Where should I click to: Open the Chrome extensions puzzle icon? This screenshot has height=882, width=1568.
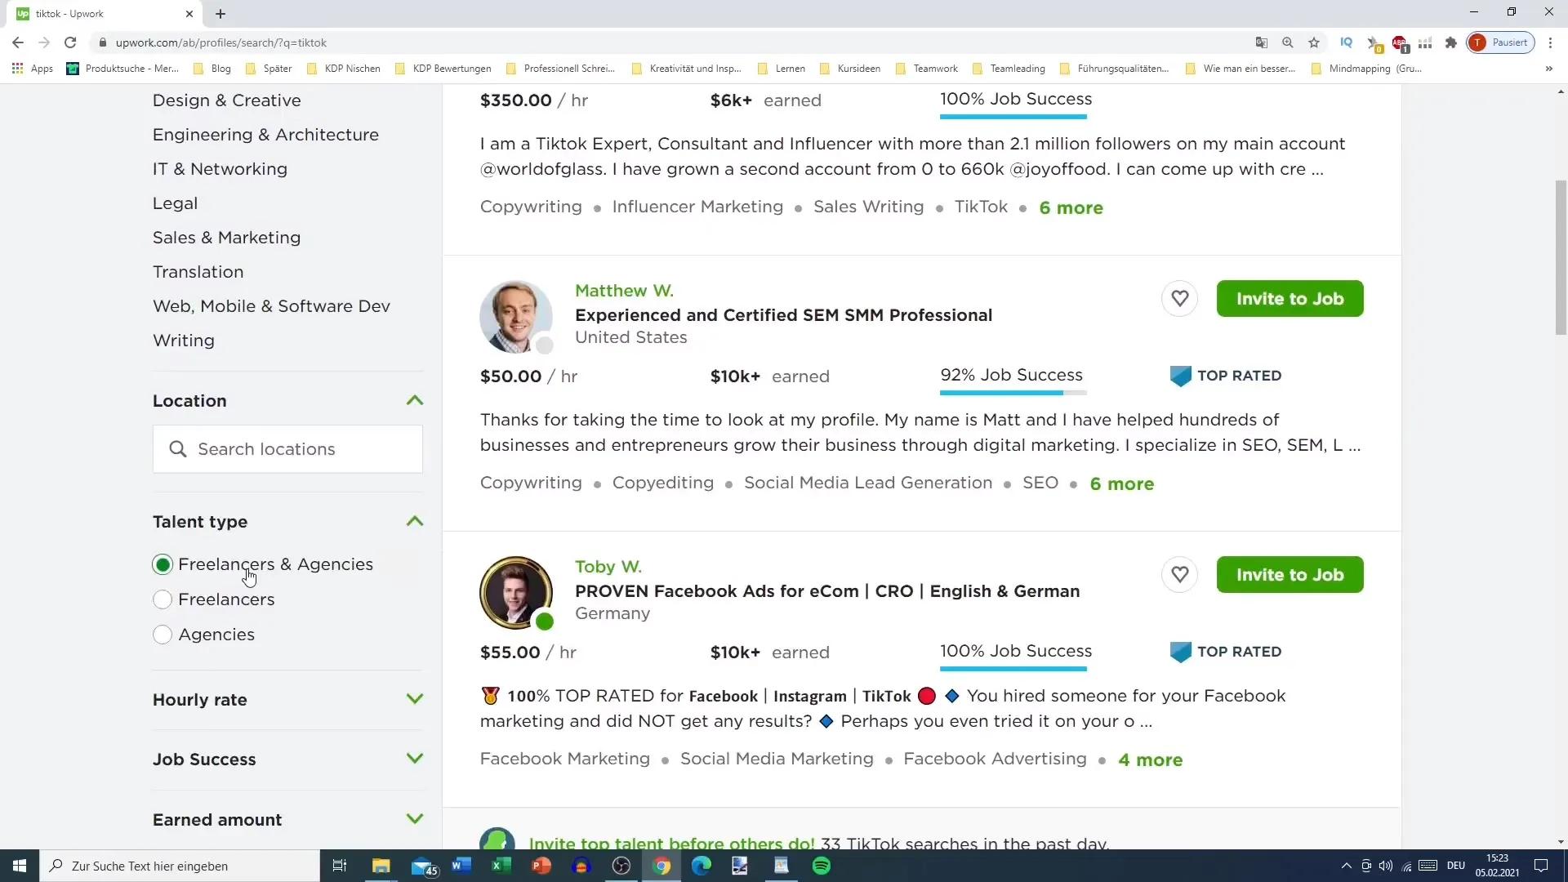click(x=1451, y=42)
